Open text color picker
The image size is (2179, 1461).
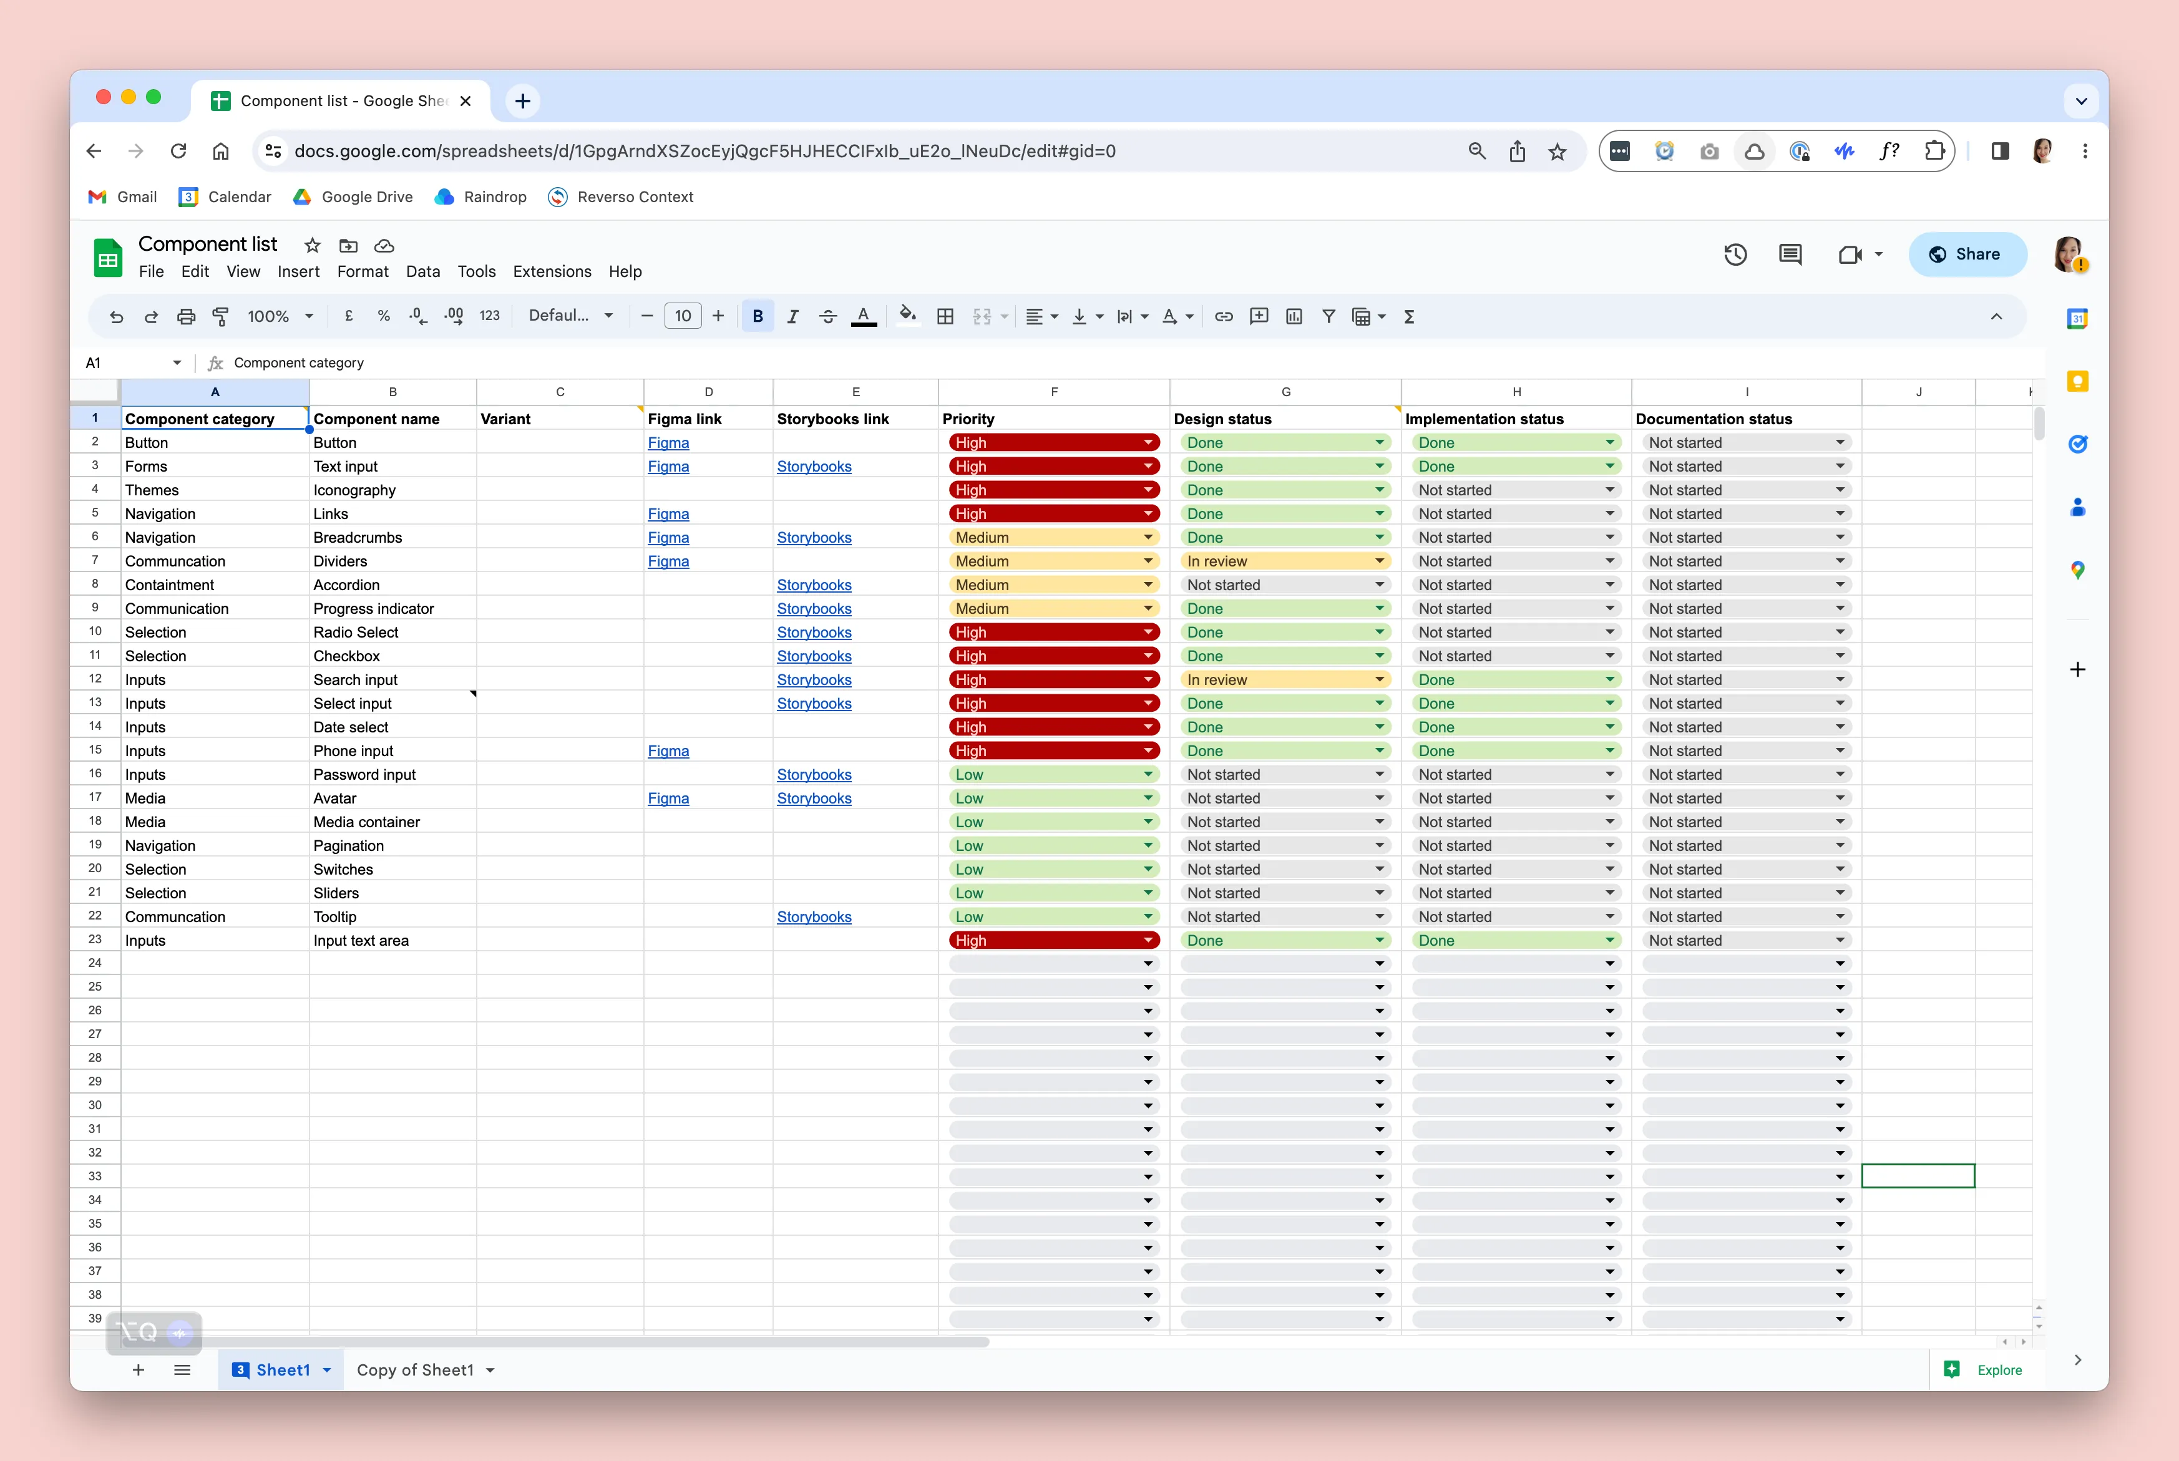[x=864, y=317]
